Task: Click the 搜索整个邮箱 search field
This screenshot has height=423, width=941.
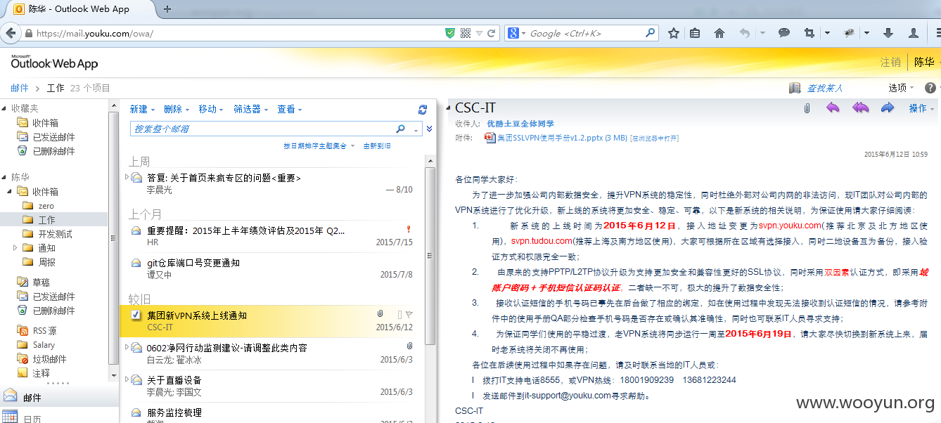Action: click(260, 129)
